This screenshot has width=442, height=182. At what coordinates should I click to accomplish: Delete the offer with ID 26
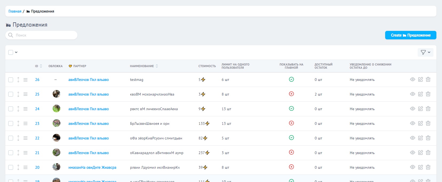pyautogui.click(x=428, y=80)
